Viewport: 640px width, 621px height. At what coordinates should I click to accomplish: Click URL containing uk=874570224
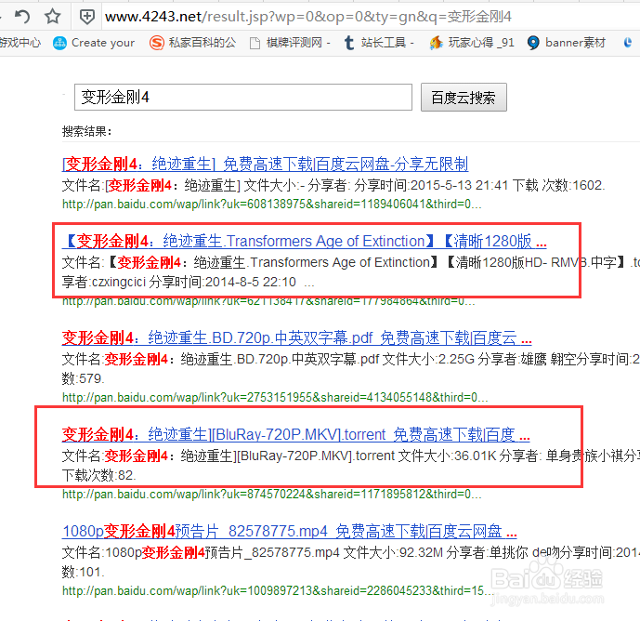click(272, 494)
